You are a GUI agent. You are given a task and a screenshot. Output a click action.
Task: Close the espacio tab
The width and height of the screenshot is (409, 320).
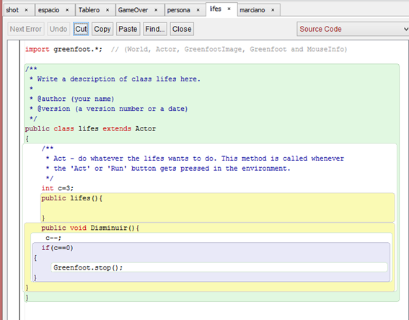point(67,10)
